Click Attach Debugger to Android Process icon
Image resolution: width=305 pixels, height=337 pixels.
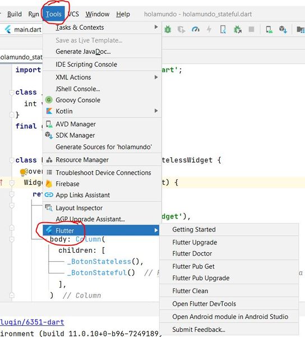238,29
